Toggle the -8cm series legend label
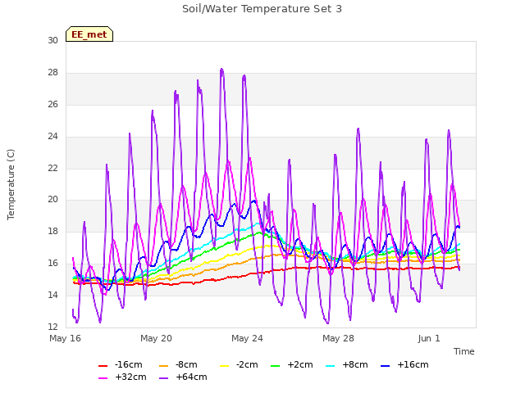 coord(186,364)
